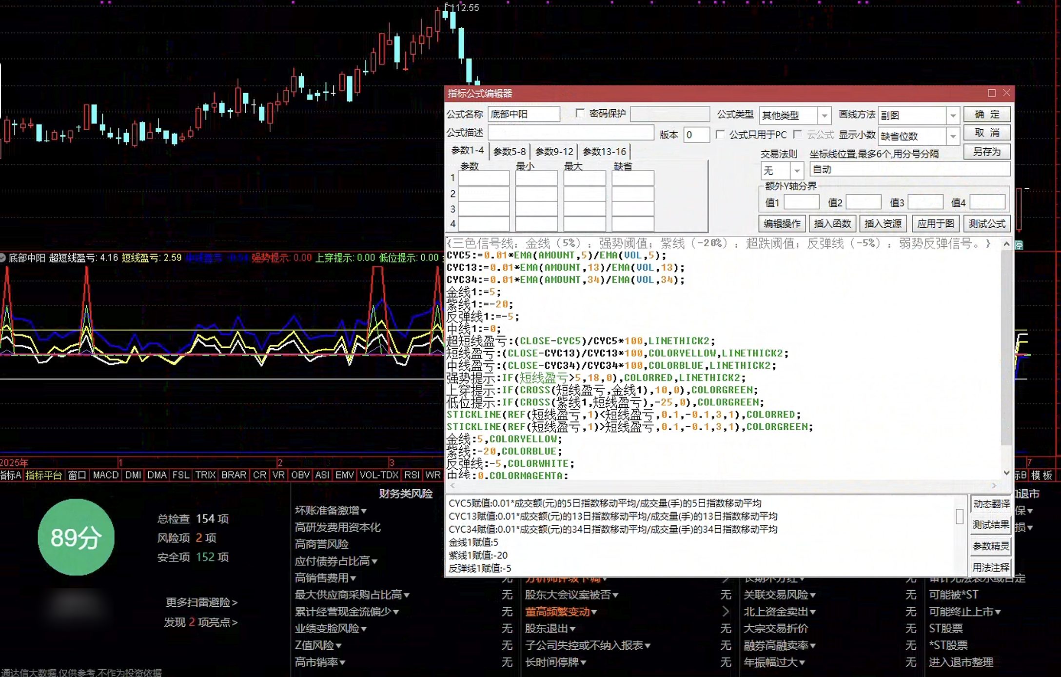Switch to 参数9-12 tab
The width and height of the screenshot is (1061, 677).
(x=554, y=152)
